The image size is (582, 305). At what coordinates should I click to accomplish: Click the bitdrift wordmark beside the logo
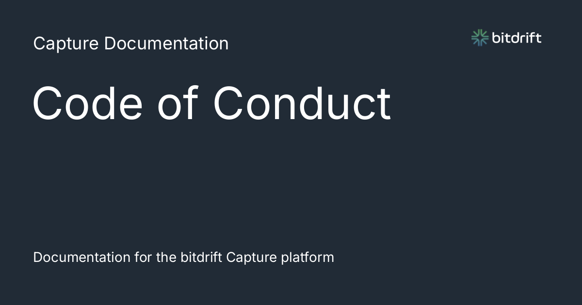(517, 38)
